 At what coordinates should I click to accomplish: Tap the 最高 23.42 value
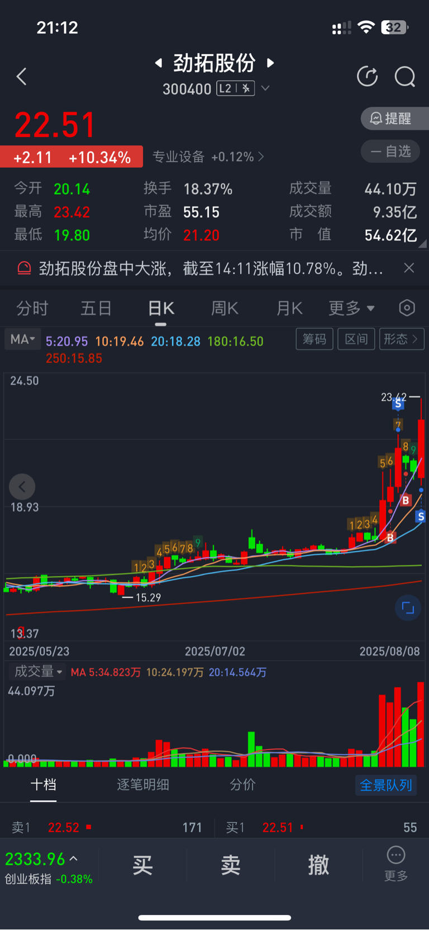tap(71, 213)
